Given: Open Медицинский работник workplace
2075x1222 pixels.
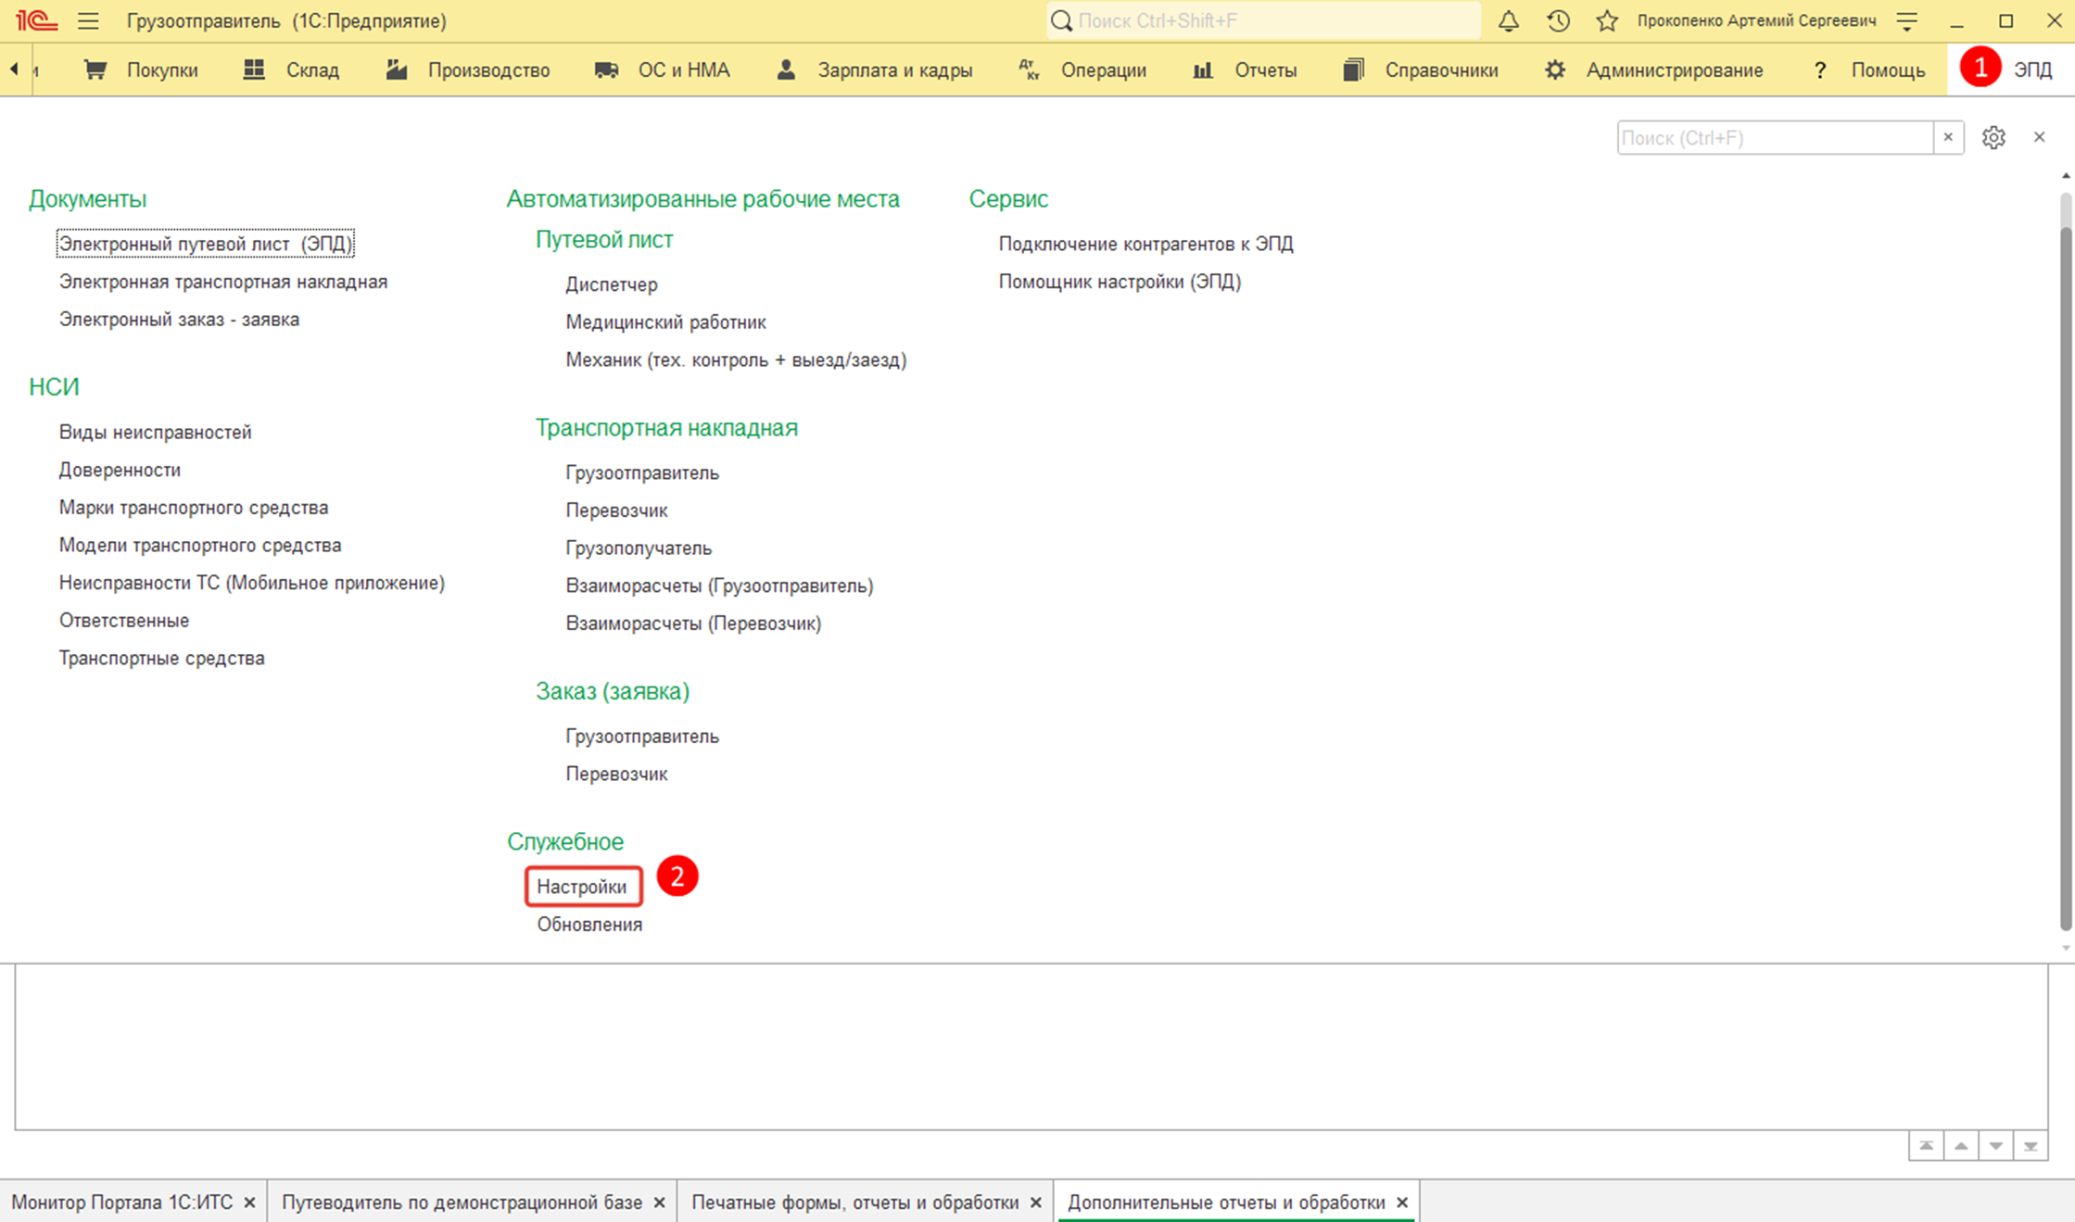Looking at the screenshot, I should [x=665, y=322].
